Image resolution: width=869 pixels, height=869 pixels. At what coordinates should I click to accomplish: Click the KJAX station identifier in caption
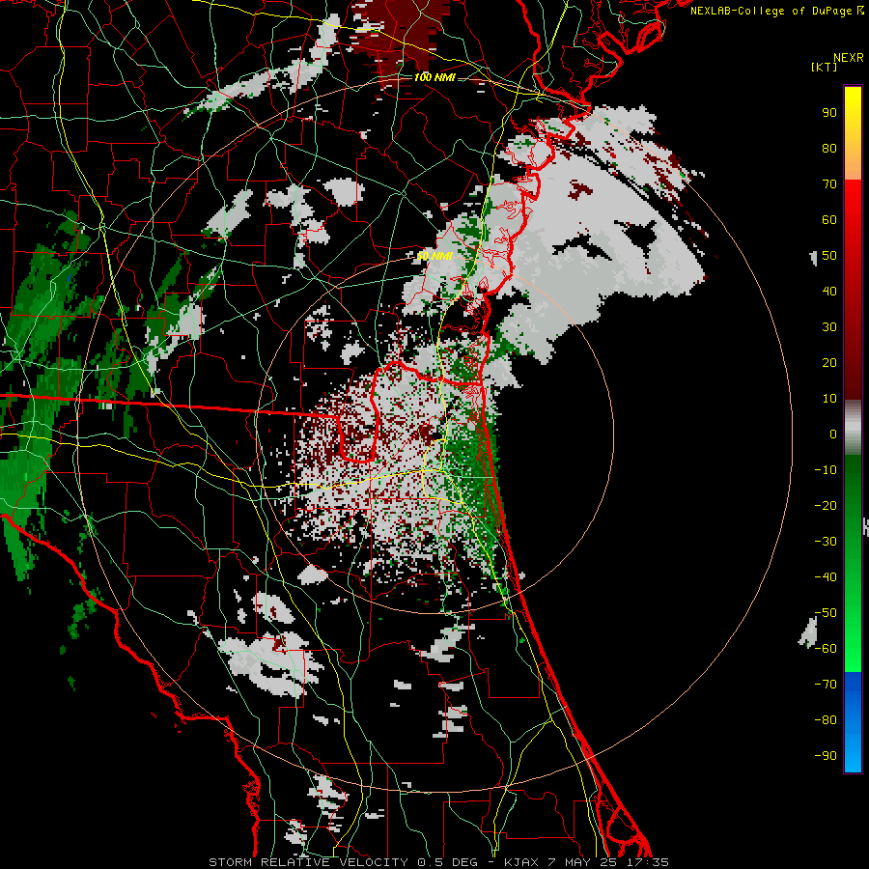pyautogui.click(x=520, y=862)
